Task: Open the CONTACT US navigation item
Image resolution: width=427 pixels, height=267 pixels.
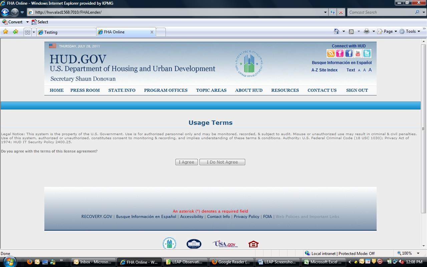Action: click(x=322, y=90)
